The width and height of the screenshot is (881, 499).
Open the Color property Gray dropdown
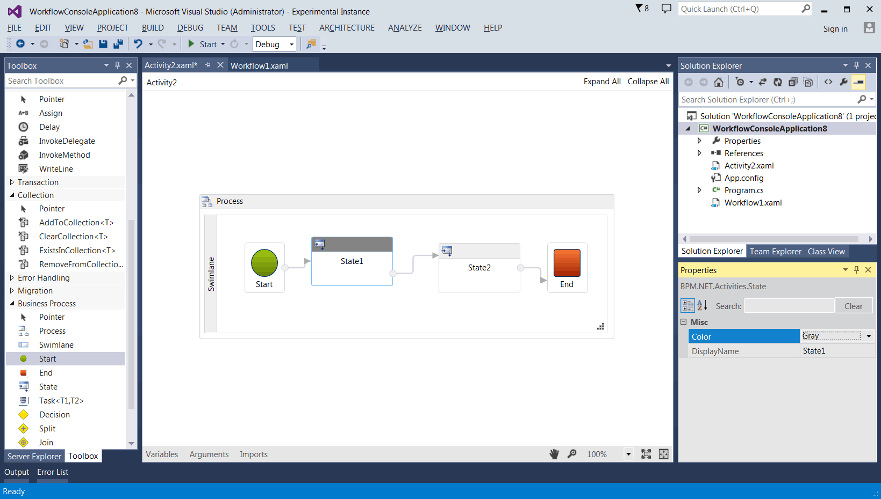[x=869, y=336]
